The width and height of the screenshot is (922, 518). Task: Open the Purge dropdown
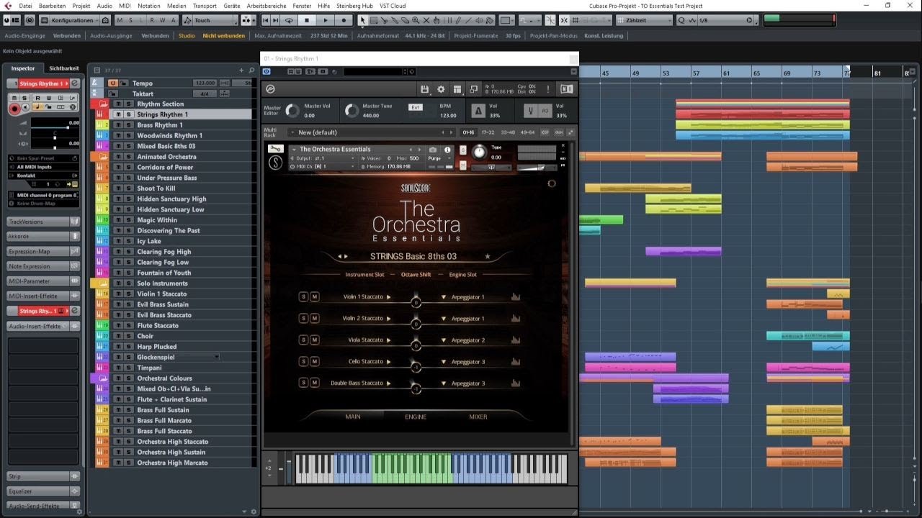[439, 158]
